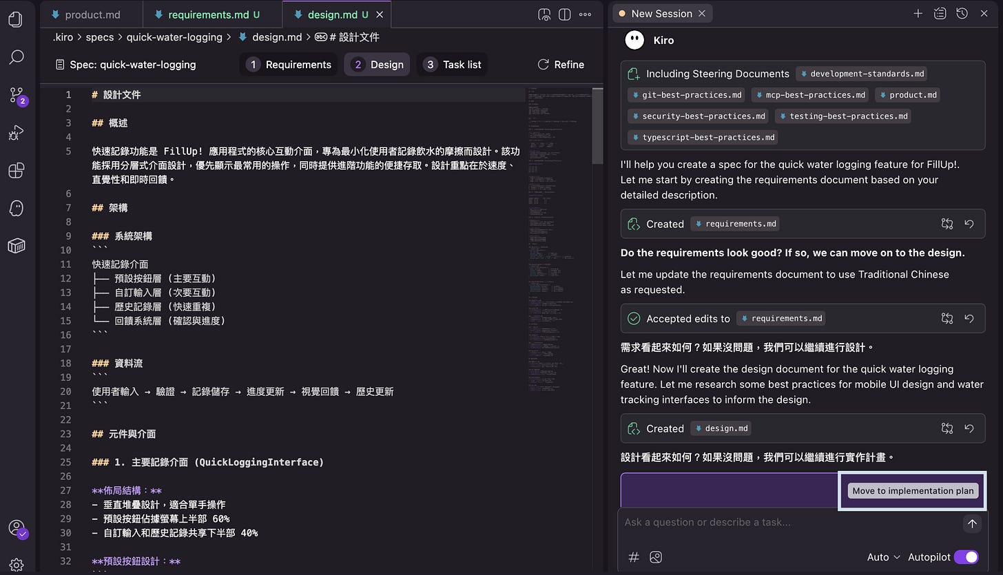Click Move to implementation plan button

pyautogui.click(x=913, y=491)
